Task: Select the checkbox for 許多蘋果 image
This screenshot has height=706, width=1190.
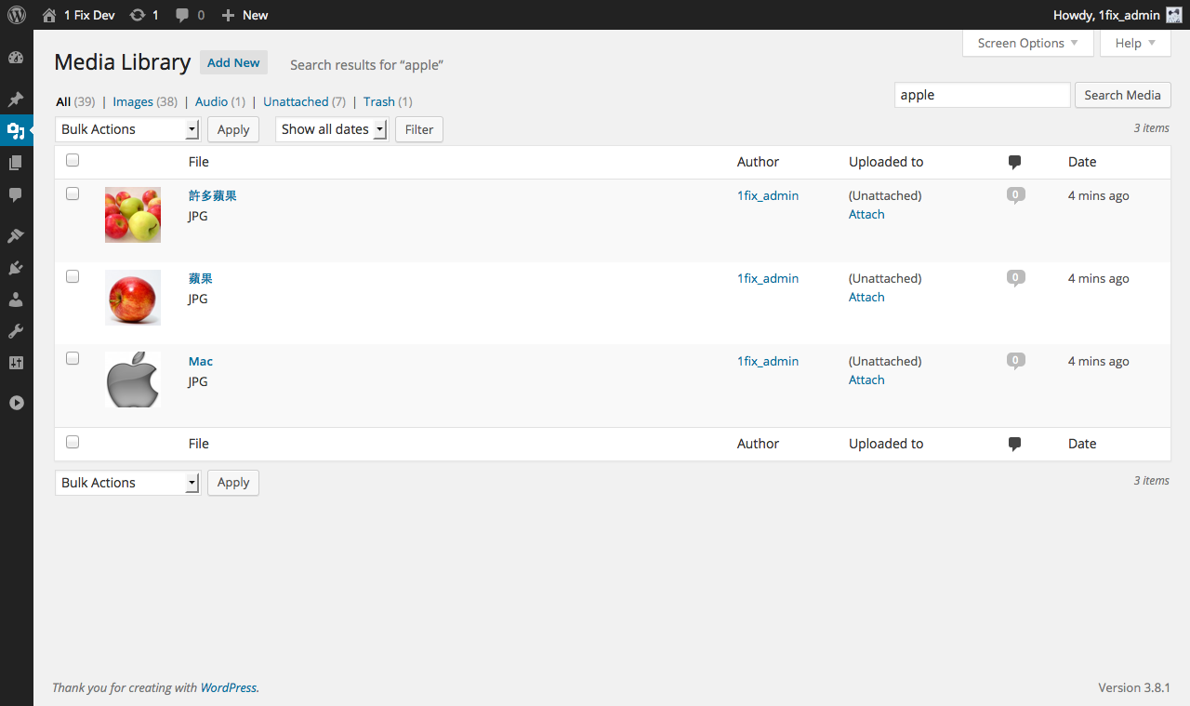Action: point(73,193)
